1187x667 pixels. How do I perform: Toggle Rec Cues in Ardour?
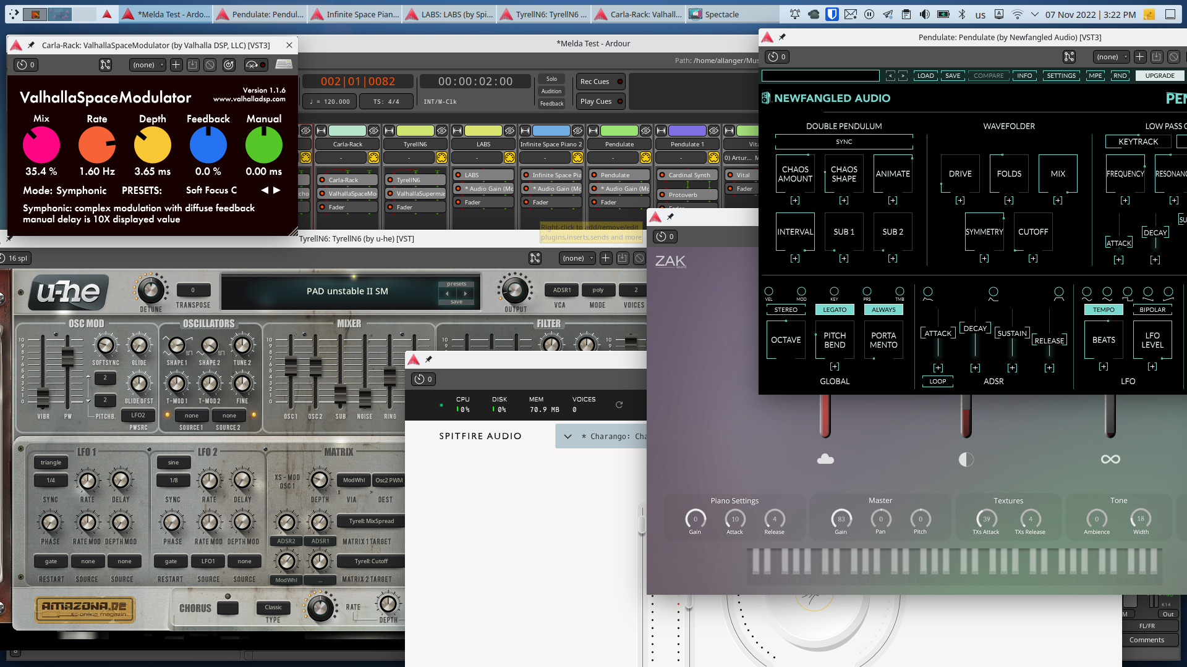tap(602, 82)
